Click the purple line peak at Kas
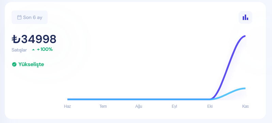The width and height of the screenshot is (272, 123). click(244, 36)
